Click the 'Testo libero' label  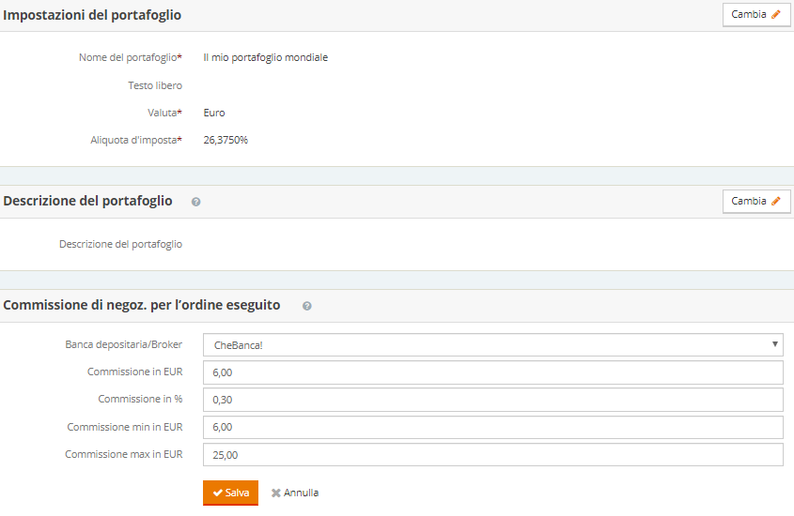155,85
